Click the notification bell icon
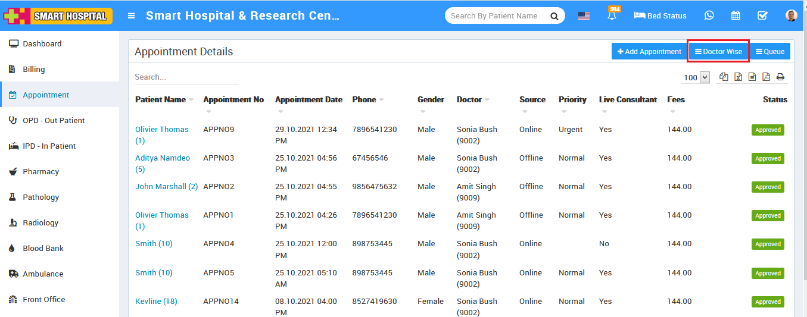 pos(612,16)
